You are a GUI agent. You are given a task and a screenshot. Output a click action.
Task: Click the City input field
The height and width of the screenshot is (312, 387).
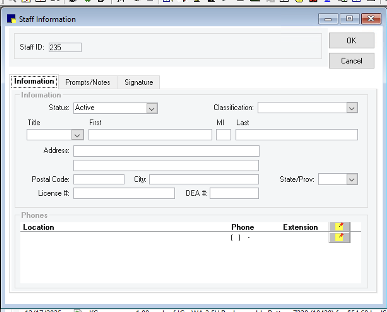204,180
